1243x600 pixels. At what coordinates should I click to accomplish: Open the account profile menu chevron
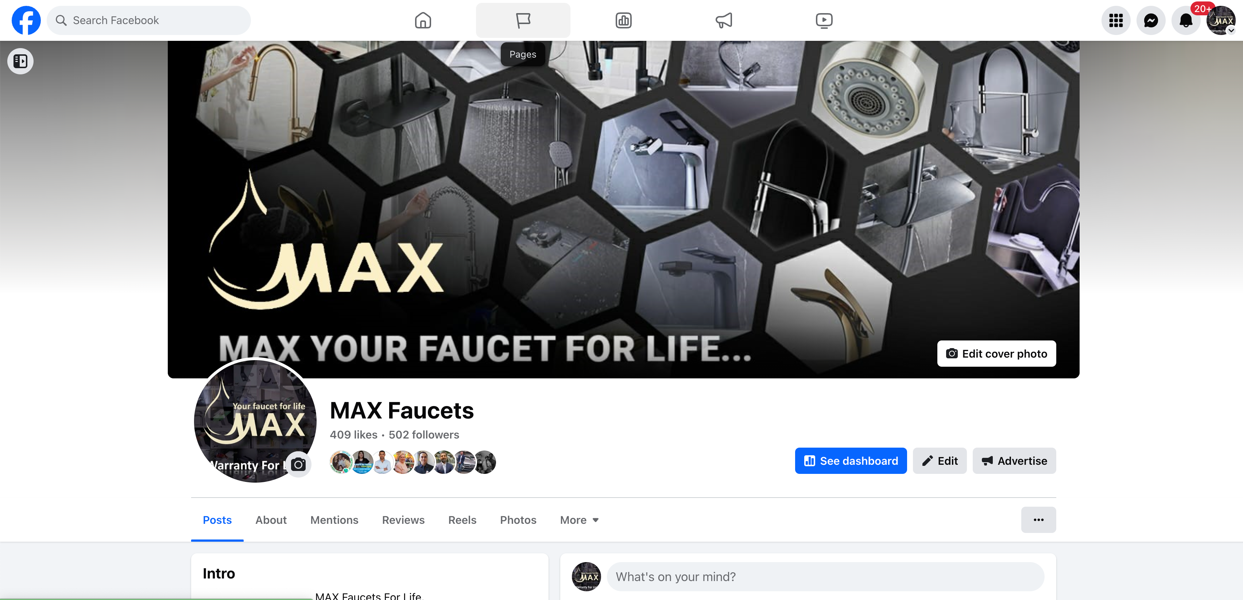click(1231, 30)
